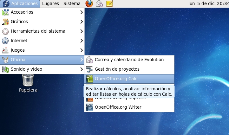Viewport: 229px width, 135px height.
Task: Select the Gráficos category
Action: (x=43, y=22)
